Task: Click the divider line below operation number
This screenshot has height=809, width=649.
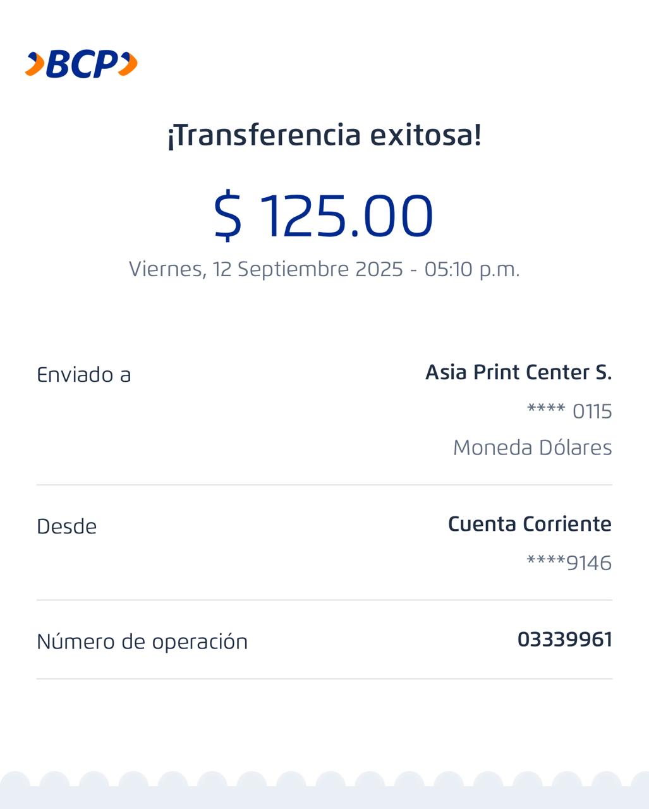Action: 324,679
